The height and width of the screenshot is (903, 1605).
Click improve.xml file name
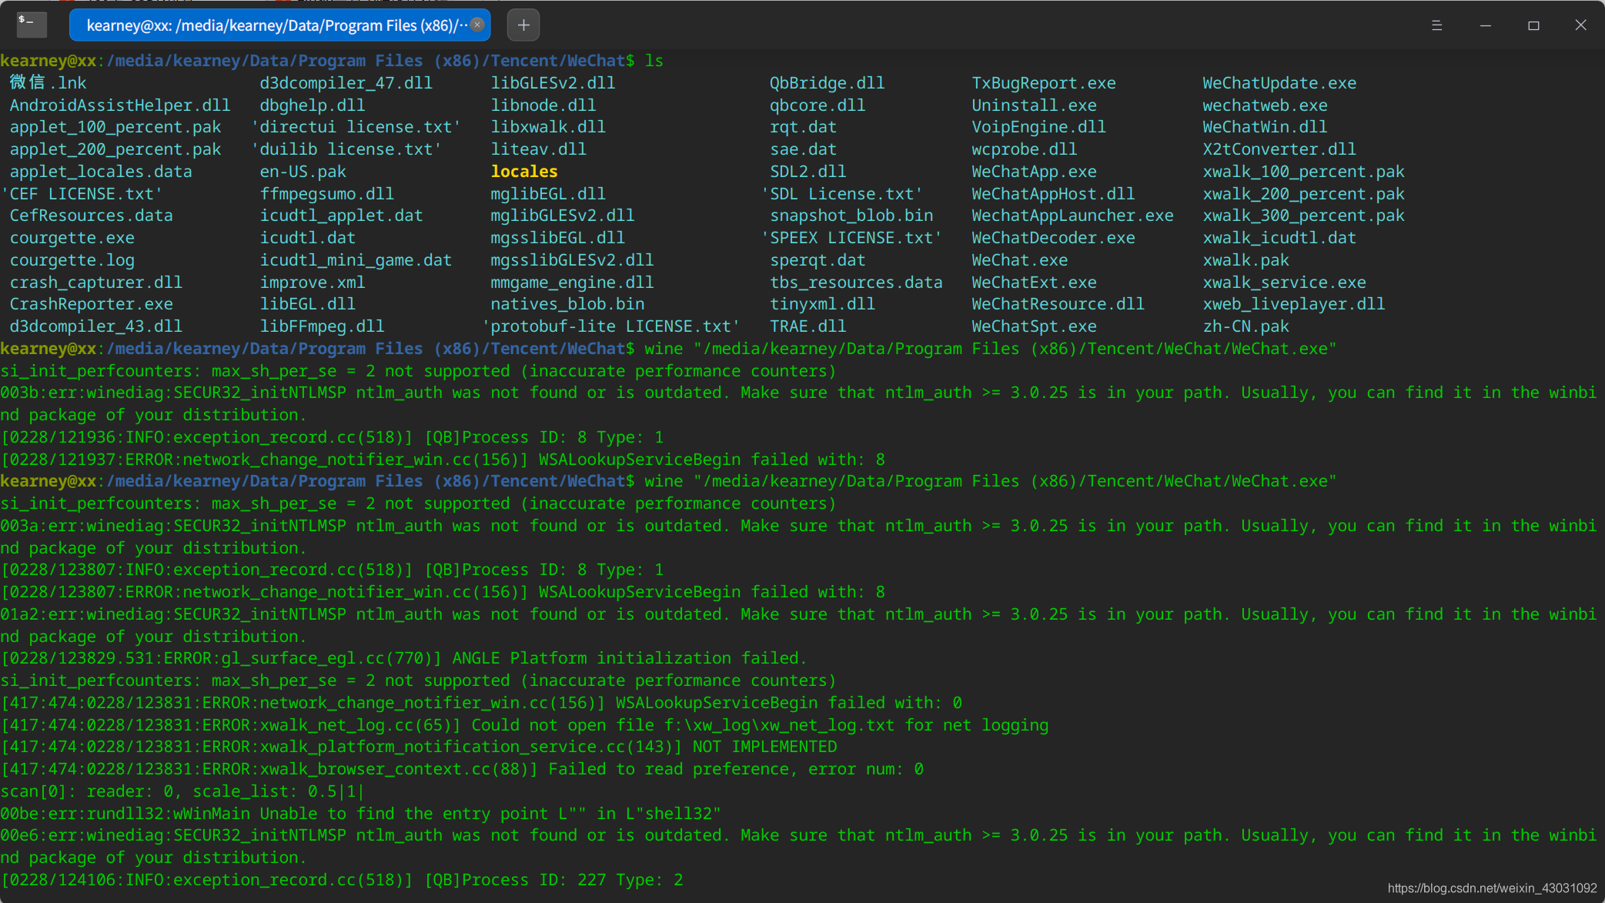312,283
